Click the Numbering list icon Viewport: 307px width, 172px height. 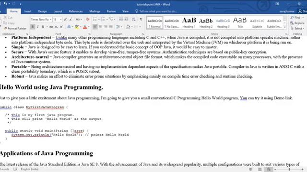[103, 20]
